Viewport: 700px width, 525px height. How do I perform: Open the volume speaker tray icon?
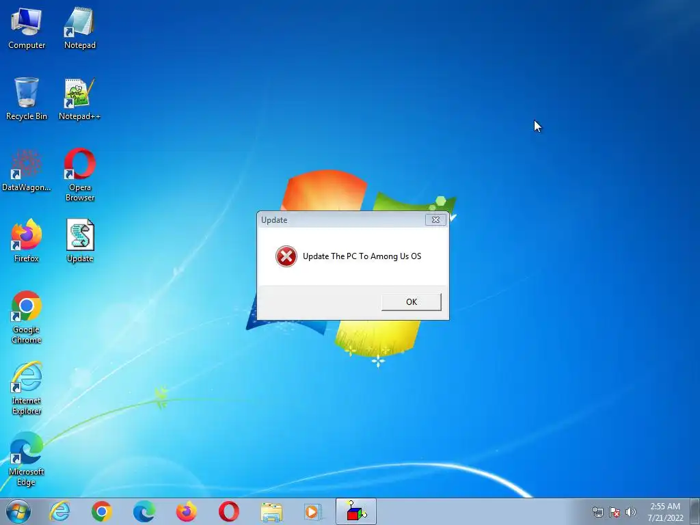point(631,512)
